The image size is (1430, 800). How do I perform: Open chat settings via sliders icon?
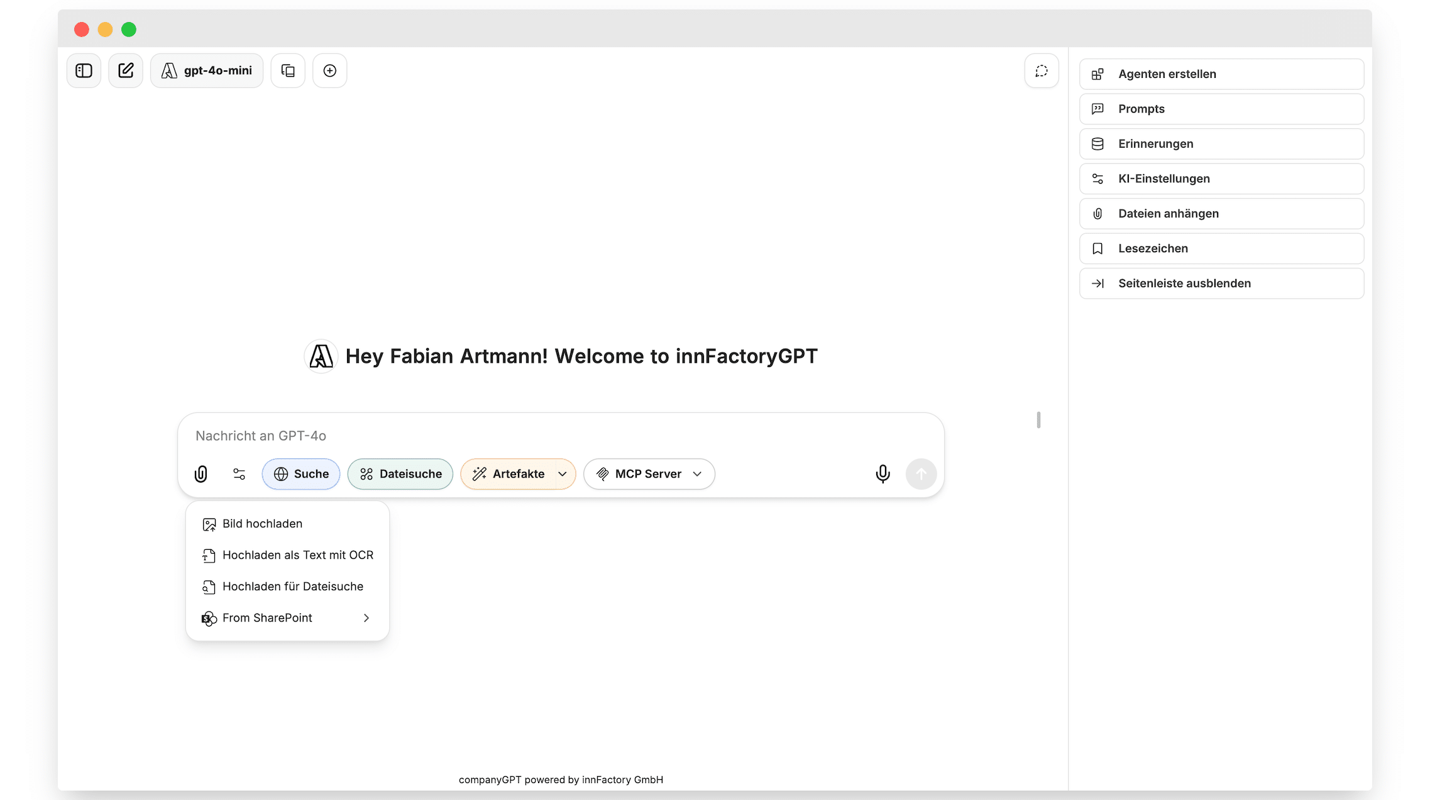click(x=239, y=474)
